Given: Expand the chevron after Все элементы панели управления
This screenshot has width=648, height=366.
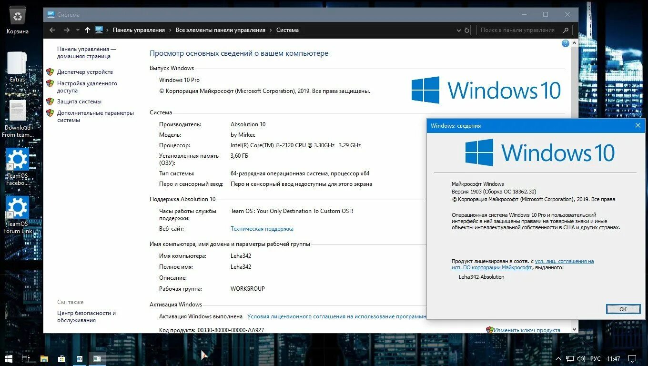Looking at the screenshot, I should pos(271,30).
